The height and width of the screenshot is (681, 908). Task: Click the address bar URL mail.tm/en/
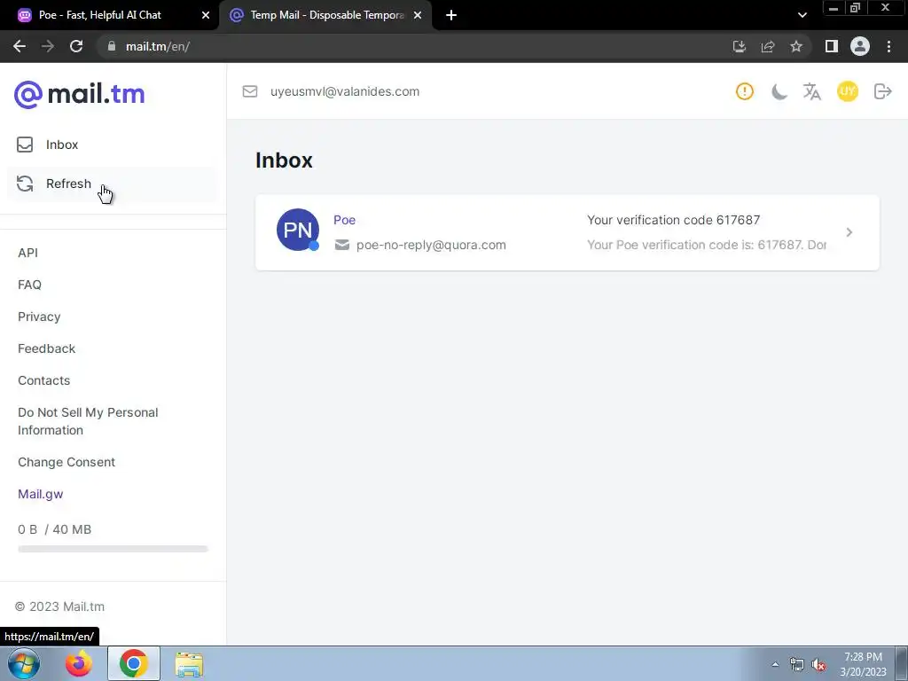click(x=158, y=46)
